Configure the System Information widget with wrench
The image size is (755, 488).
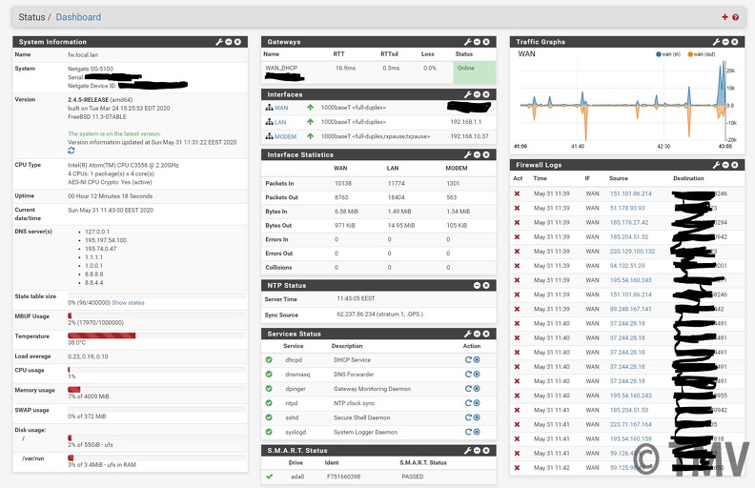tap(219, 42)
